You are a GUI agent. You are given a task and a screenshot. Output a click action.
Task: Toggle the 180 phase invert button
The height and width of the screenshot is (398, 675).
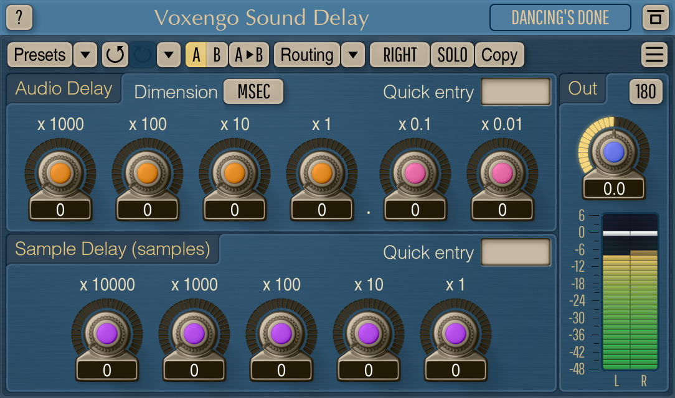[x=645, y=91]
